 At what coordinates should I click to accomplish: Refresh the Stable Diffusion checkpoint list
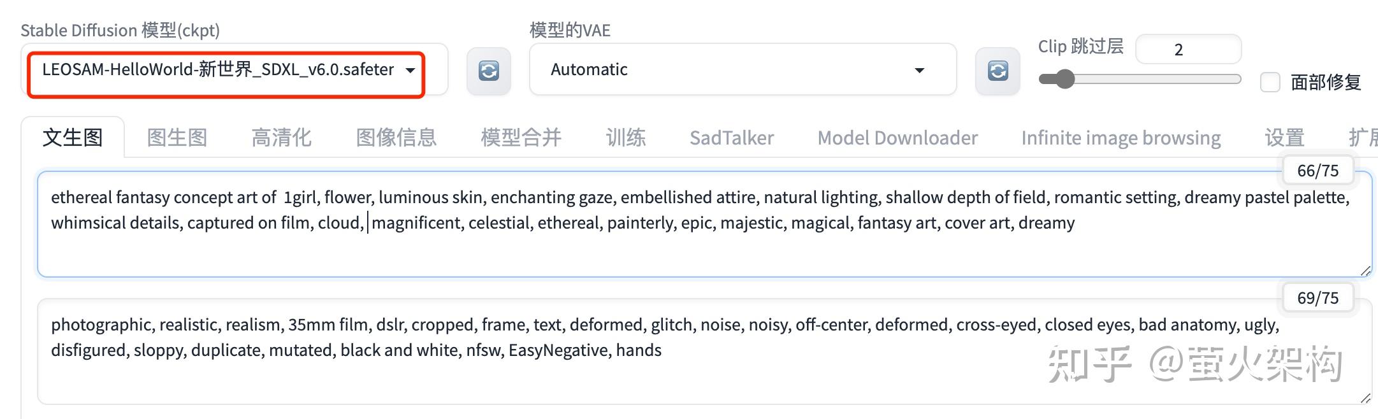point(488,71)
